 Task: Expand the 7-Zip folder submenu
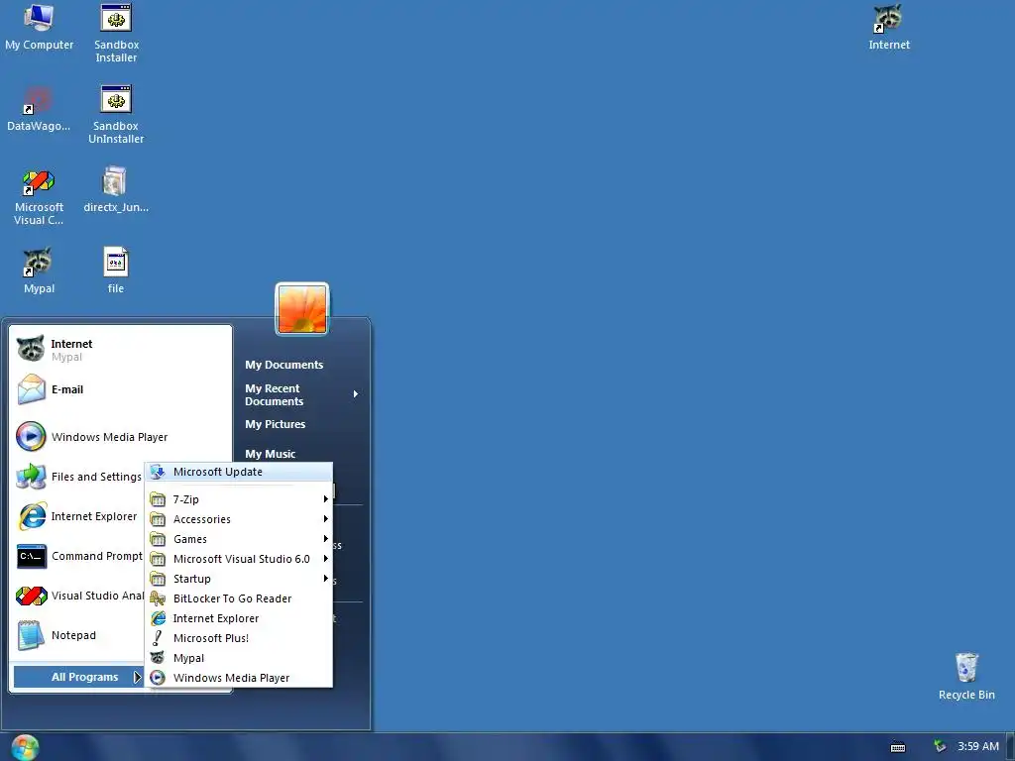(239, 499)
